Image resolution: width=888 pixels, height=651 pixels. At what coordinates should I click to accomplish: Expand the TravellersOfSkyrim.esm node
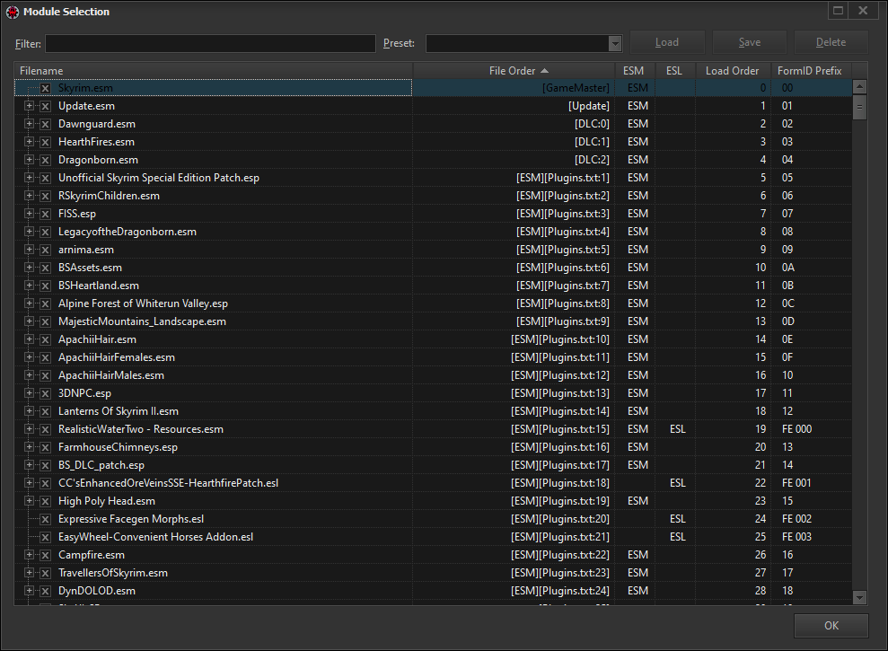tap(29, 573)
